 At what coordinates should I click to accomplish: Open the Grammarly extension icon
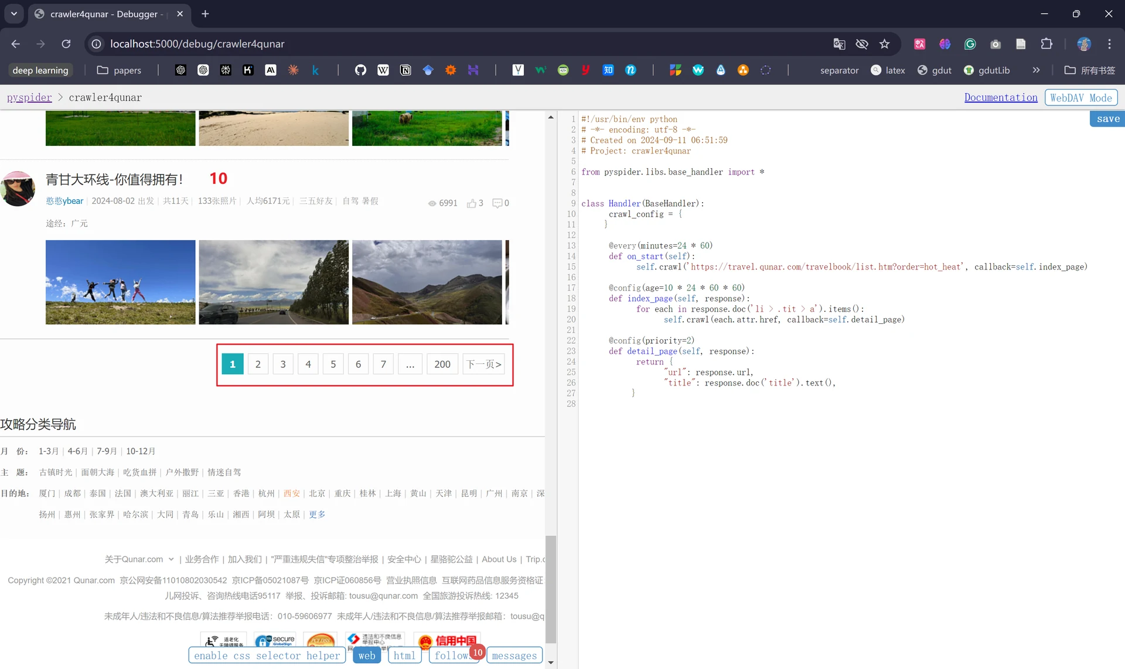pos(970,44)
